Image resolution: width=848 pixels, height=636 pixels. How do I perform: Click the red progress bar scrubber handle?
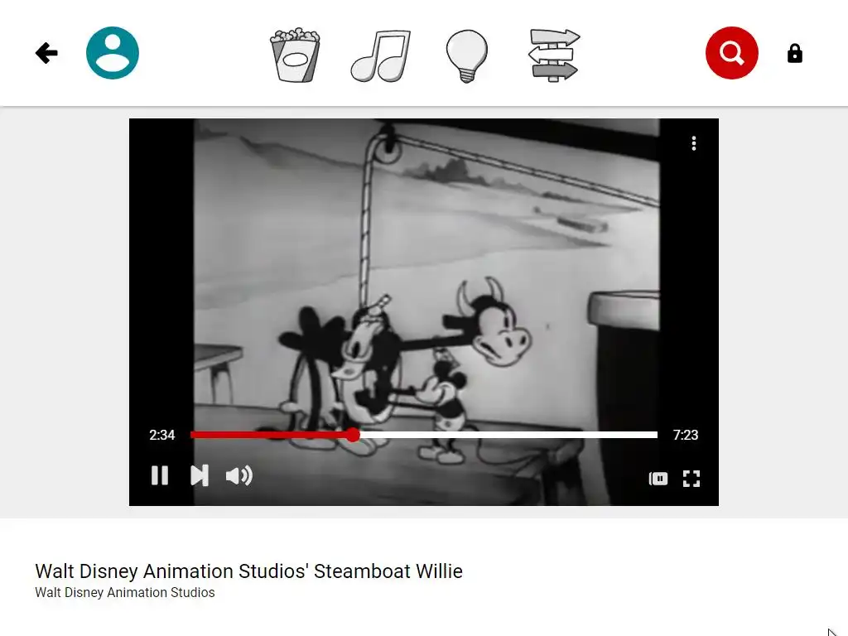click(353, 435)
